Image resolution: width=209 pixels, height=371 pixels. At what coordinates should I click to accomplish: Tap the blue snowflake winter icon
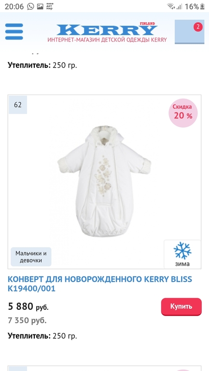tap(182, 251)
